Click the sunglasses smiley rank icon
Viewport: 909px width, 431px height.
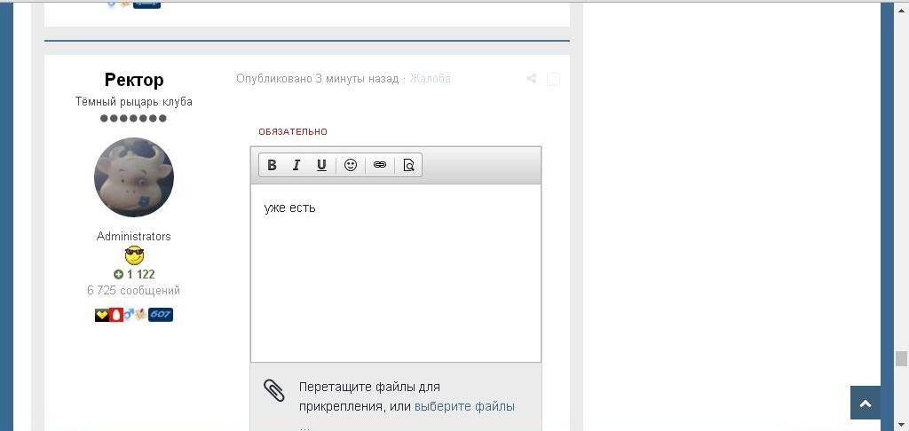coord(134,255)
